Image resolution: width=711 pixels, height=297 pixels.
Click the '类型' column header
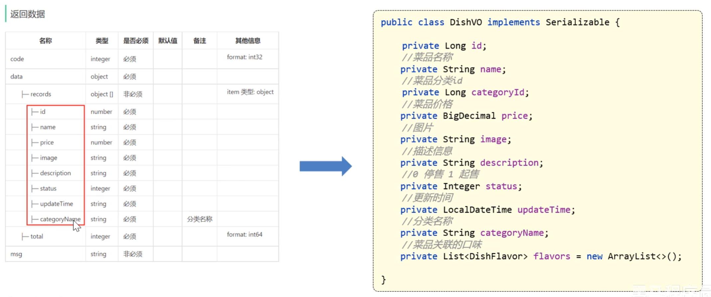coord(102,41)
